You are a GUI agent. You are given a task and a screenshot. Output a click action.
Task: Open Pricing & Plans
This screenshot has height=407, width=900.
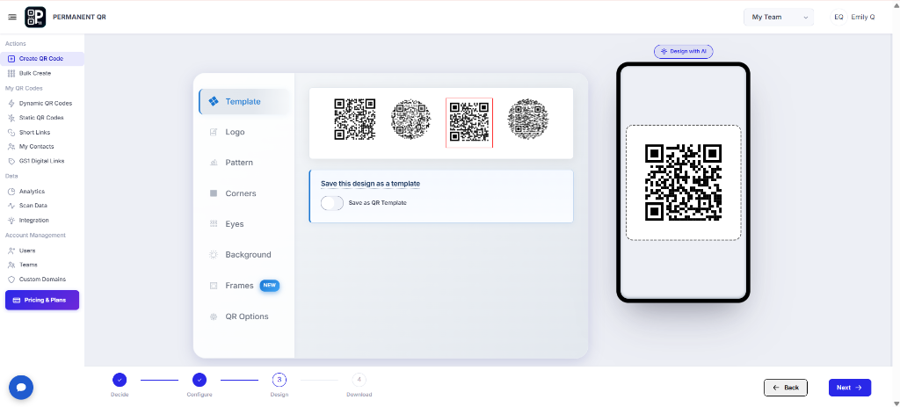click(42, 301)
